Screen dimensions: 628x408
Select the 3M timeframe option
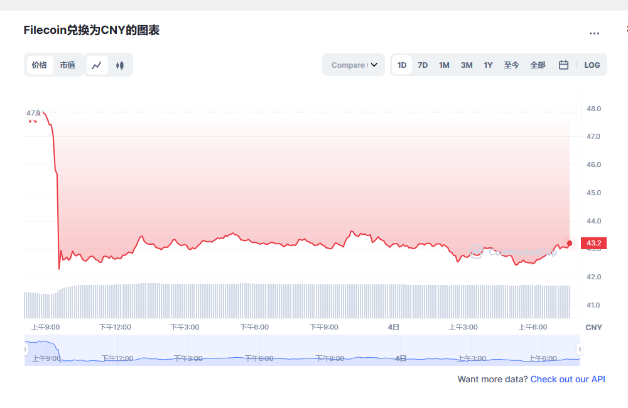pos(466,65)
